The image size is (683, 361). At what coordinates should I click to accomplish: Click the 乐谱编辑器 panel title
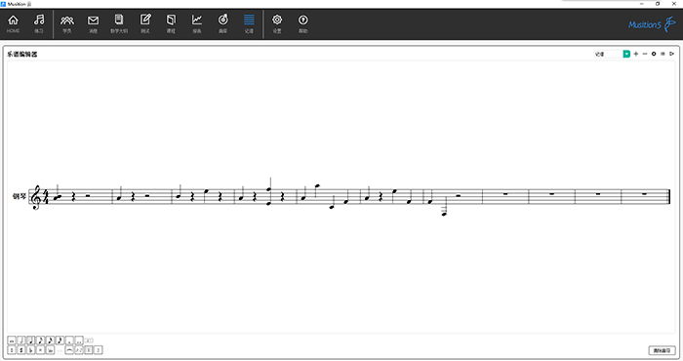tap(22, 55)
